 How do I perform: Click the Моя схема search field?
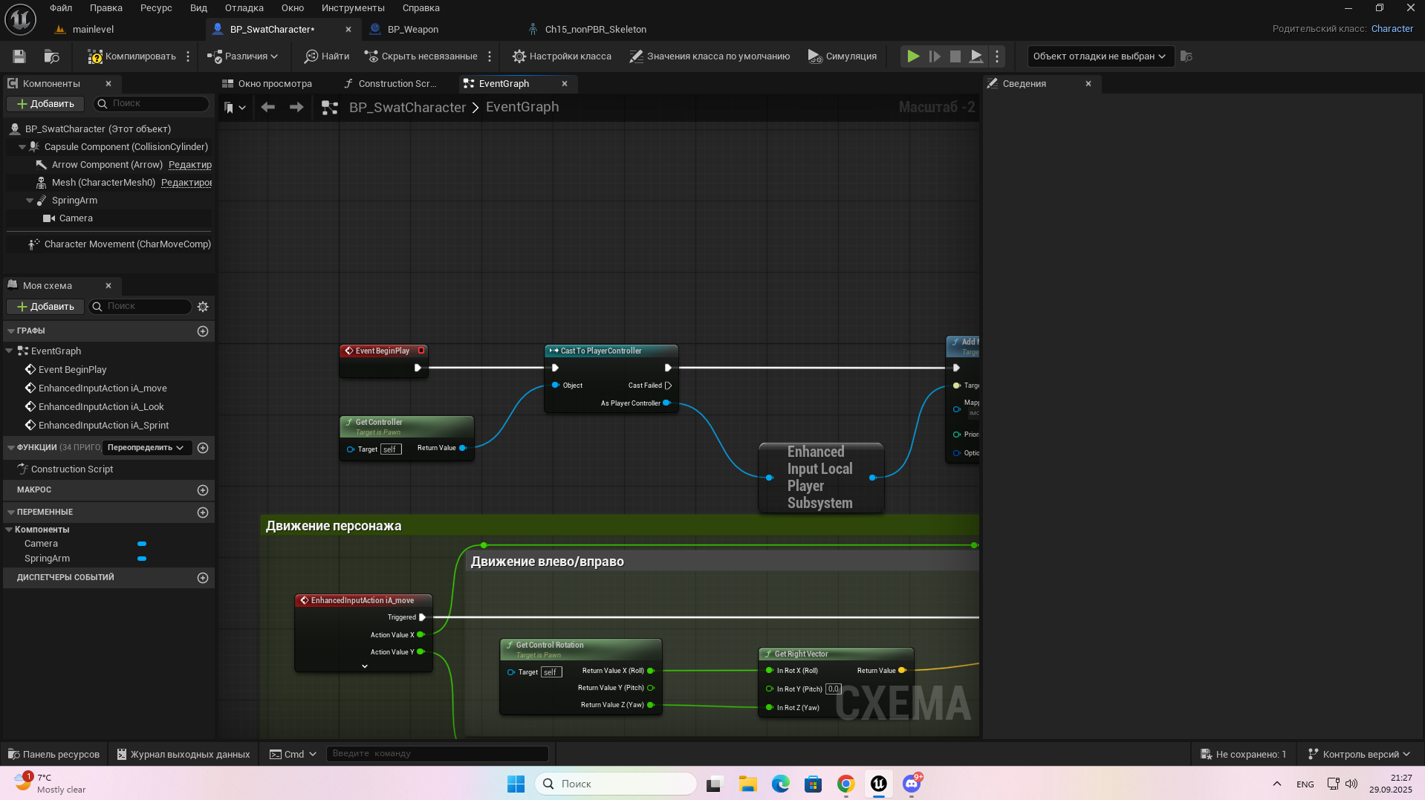point(140,307)
